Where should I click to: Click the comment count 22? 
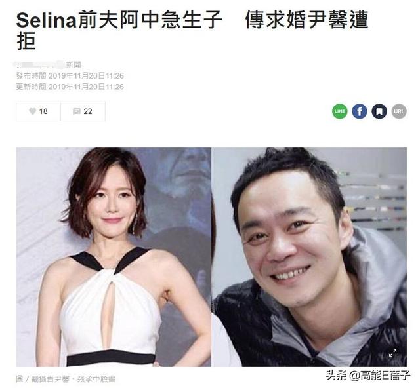[x=88, y=111]
